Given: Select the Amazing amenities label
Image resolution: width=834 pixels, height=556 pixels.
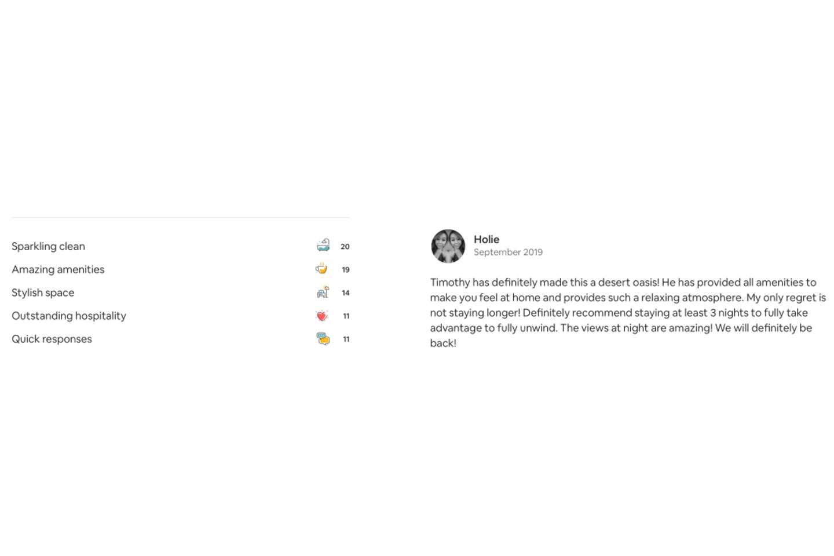Looking at the screenshot, I should point(58,269).
